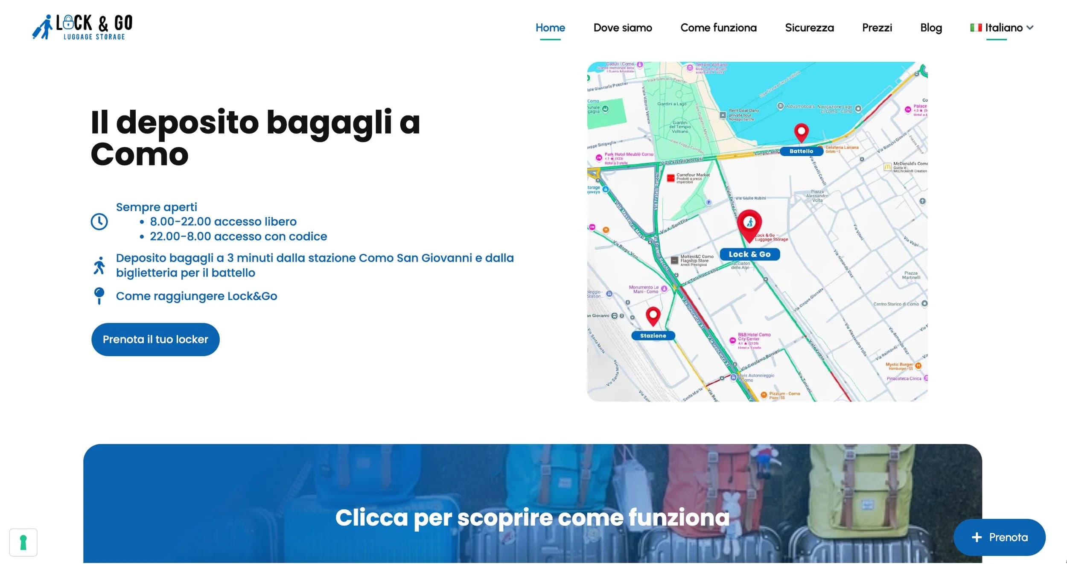Go to the Come funziona page
This screenshot has height=564, width=1067.
tap(718, 28)
